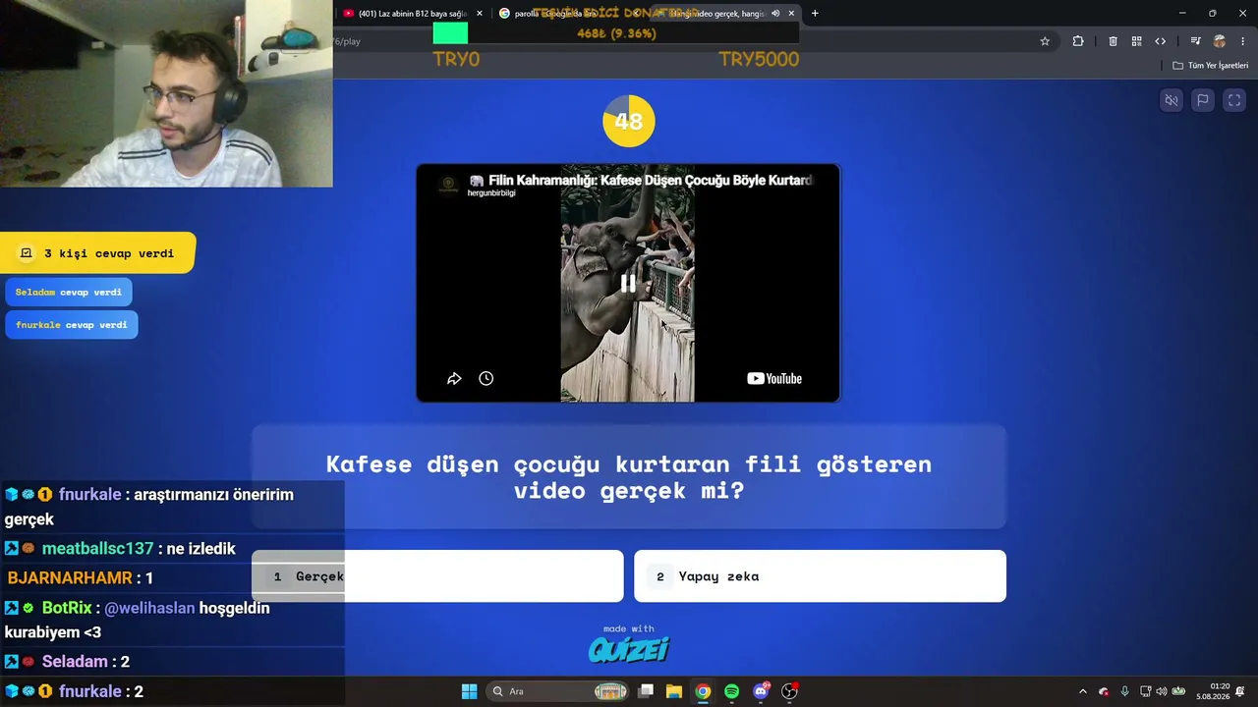Click the 'Seladam cevap verdi' notification
The height and width of the screenshot is (707, 1258).
69,292
